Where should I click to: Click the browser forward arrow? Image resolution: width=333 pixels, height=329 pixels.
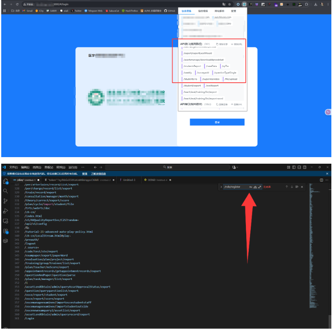coord(11,4)
